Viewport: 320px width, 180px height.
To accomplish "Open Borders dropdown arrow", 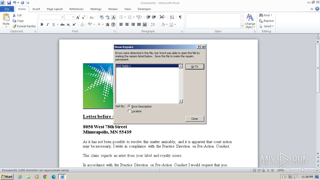I will coord(175,24).
